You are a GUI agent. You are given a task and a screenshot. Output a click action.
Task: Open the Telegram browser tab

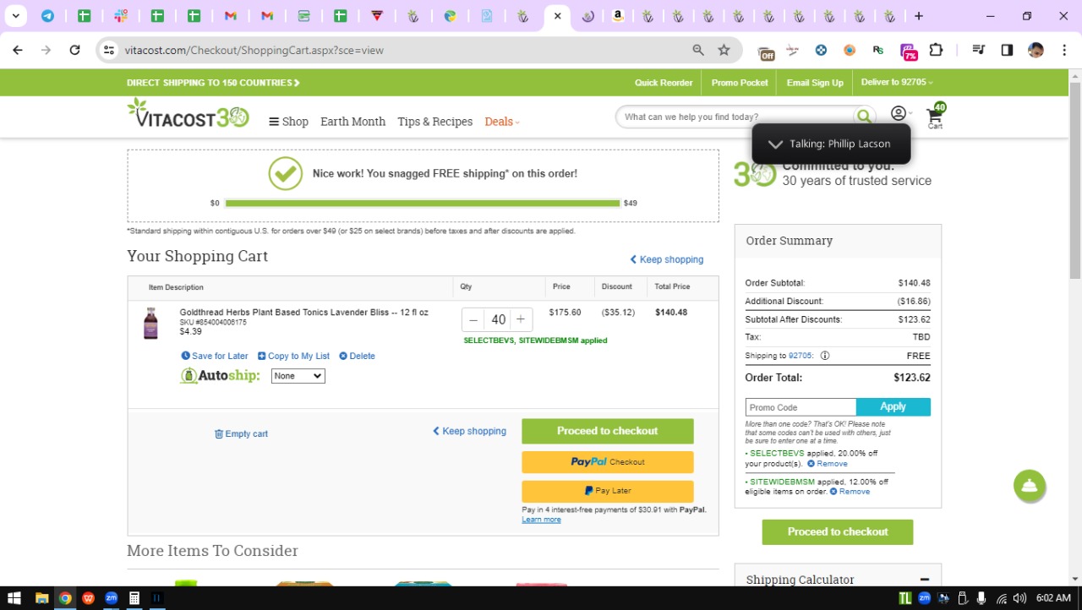(47, 16)
